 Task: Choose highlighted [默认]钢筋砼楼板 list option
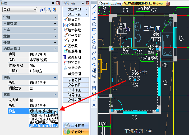44,126
